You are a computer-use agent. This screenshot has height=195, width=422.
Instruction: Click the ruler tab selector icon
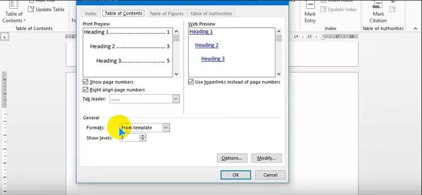tap(5, 37)
